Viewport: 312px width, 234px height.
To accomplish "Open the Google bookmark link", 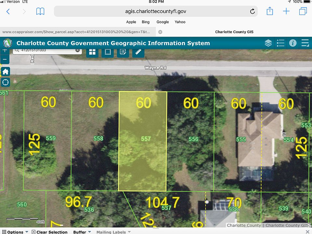I will [x=162, y=22].
